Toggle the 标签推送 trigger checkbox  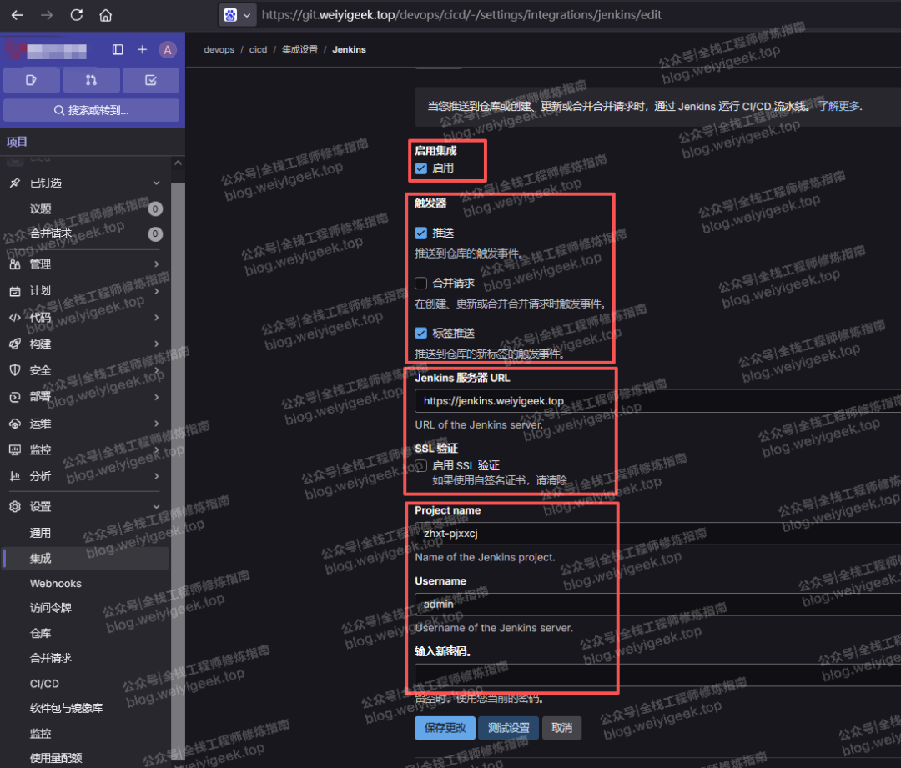tap(421, 334)
